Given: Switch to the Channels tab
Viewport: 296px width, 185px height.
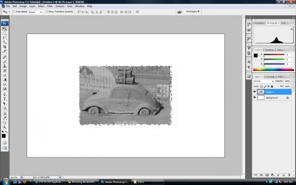Looking at the screenshot, I should click(270, 76).
